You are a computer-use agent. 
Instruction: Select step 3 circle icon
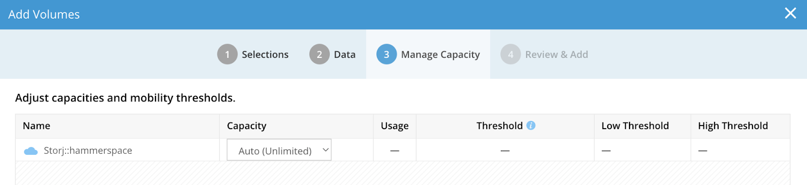386,54
